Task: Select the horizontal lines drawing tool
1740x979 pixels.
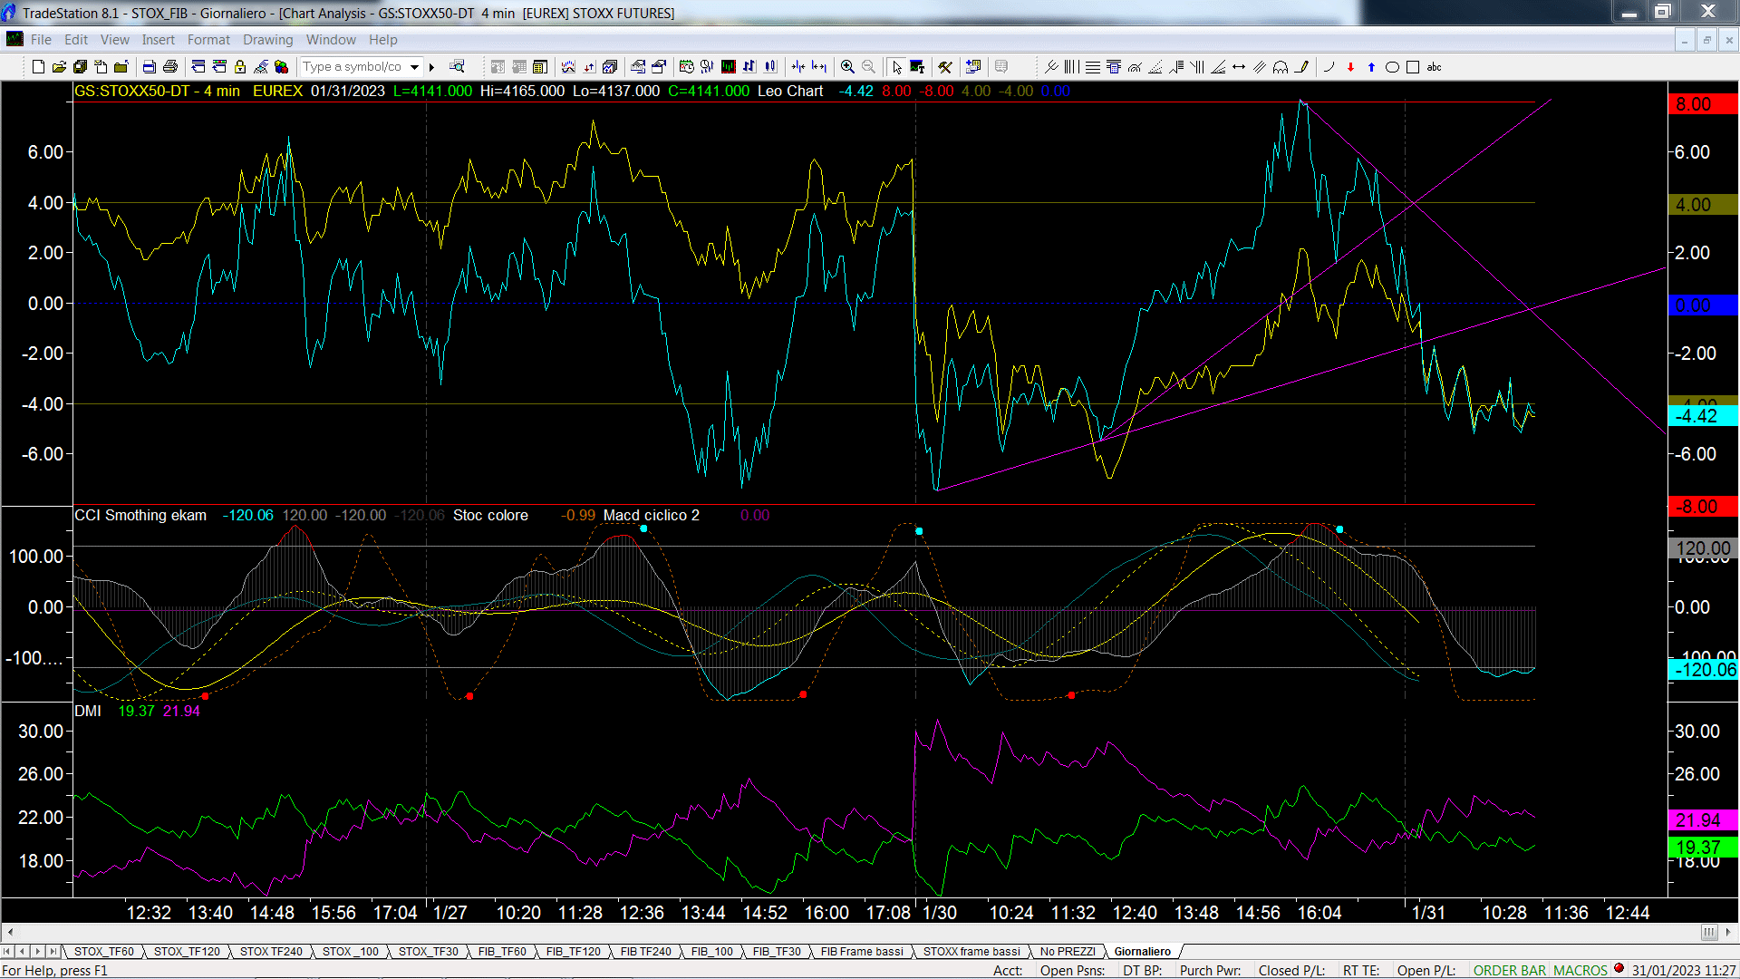Action: 1093,67
